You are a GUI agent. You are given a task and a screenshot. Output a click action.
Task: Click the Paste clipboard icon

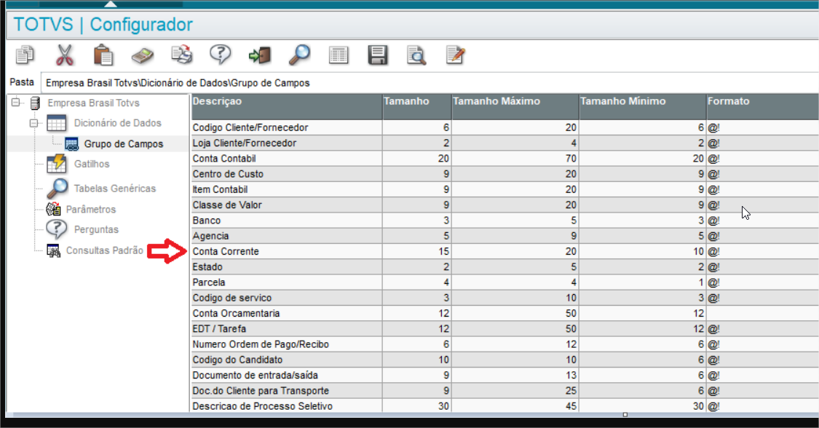tap(103, 55)
